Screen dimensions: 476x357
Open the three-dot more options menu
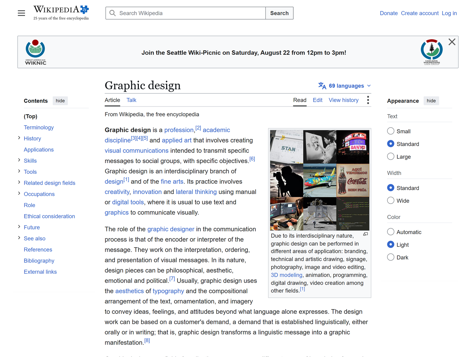click(368, 100)
